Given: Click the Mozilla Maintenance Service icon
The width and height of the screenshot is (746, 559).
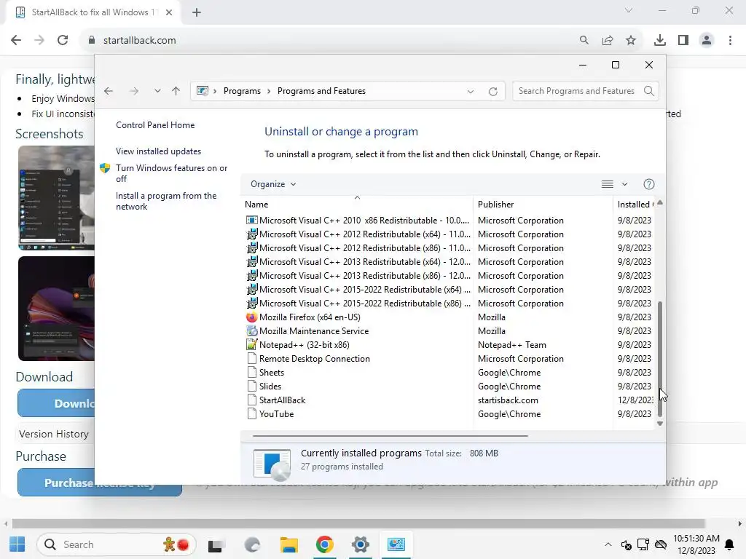Looking at the screenshot, I should [251, 331].
